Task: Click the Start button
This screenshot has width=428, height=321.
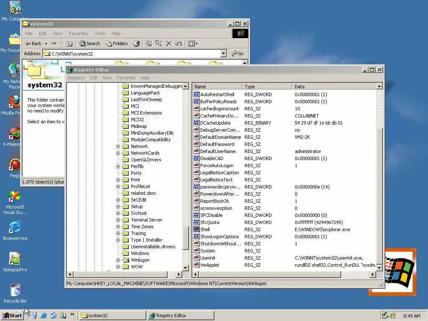Action: tap(12, 316)
